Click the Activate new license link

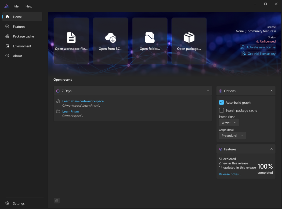click(x=261, y=47)
